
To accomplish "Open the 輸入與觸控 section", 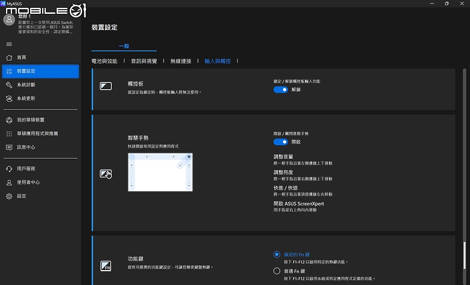I will pyautogui.click(x=218, y=61).
